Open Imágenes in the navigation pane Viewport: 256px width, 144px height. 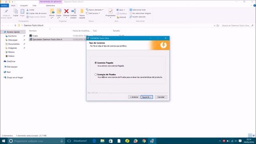[x=12, y=48]
